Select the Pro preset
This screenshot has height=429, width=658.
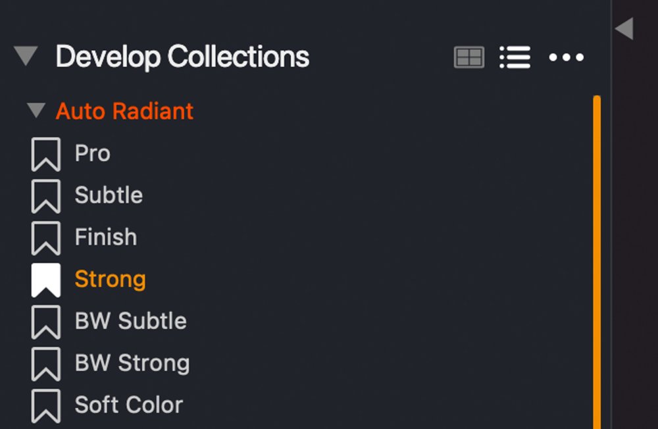click(x=92, y=154)
